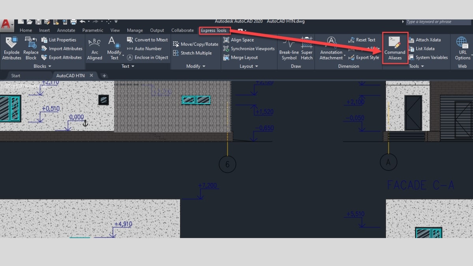
Task: Open the Manage ribbon tab
Action: click(x=135, y=30)
